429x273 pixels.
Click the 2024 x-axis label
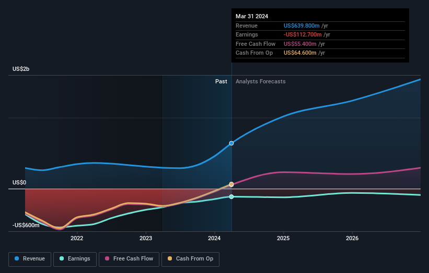coord(214,238)
